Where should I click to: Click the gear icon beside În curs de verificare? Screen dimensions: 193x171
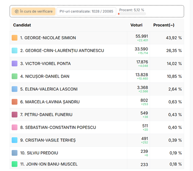pyautogui.click(x=16, y=11)
